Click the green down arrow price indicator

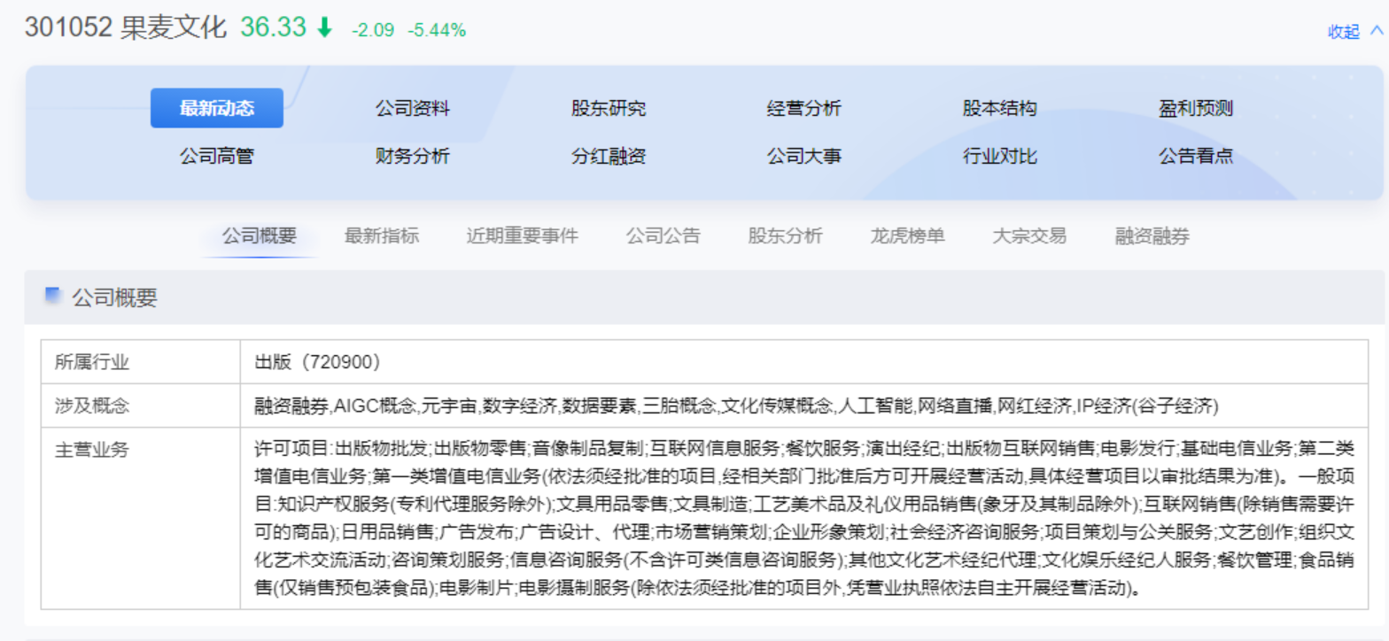pyautogui.click(x=324, y=28)
